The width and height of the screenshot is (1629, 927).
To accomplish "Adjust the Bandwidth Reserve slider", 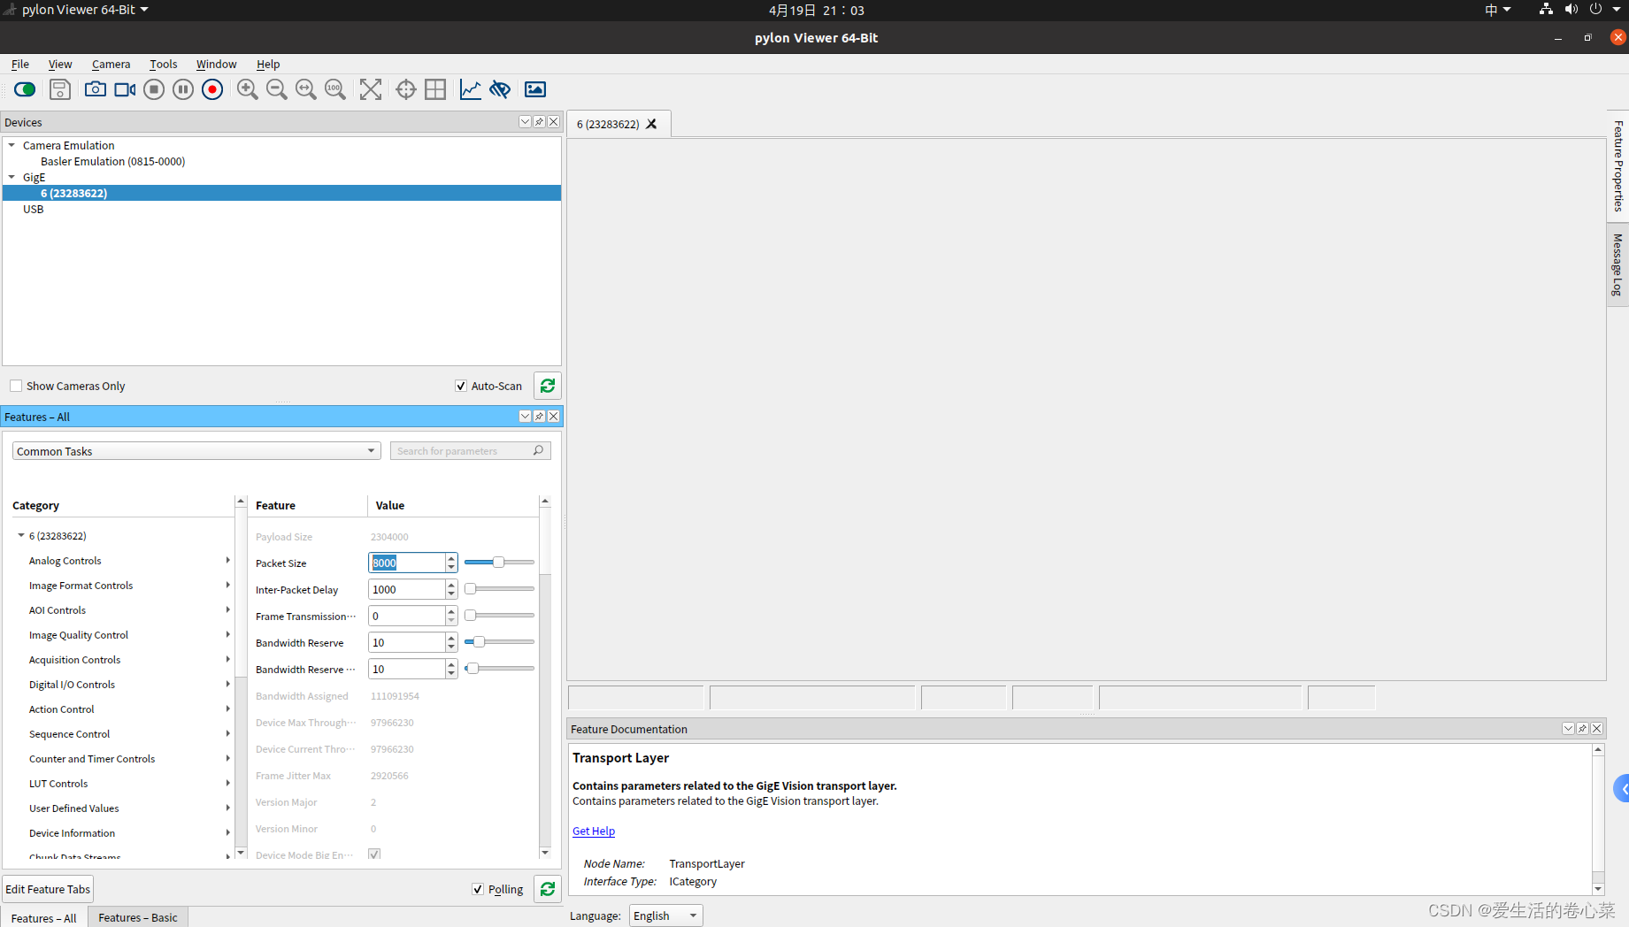I will (x=499, y=642).
